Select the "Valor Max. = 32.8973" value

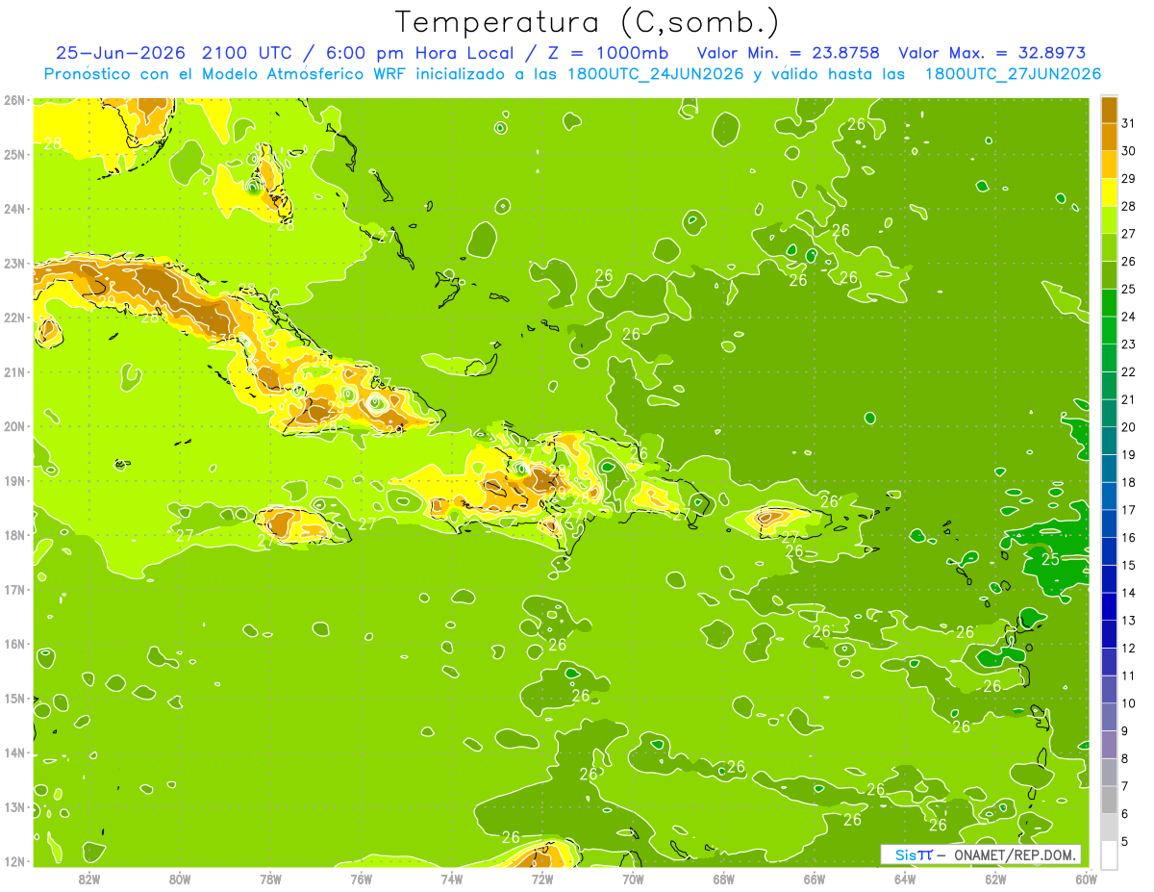[991, 53]
